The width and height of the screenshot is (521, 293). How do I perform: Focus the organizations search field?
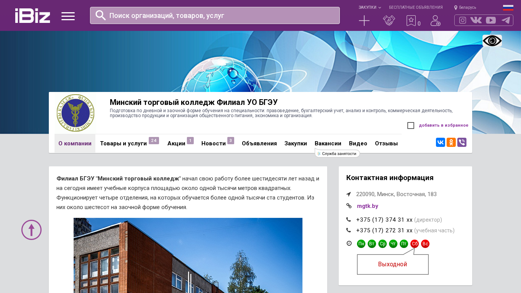tap(215, 15)
